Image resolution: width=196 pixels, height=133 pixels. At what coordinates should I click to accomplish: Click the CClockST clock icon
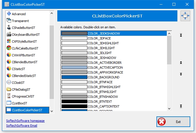pyautogui.click(x=9, y=82)
